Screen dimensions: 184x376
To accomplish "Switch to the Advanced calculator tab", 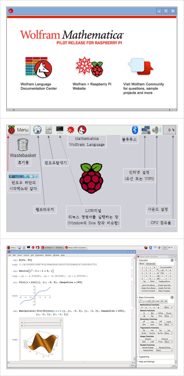I will 150,264.
